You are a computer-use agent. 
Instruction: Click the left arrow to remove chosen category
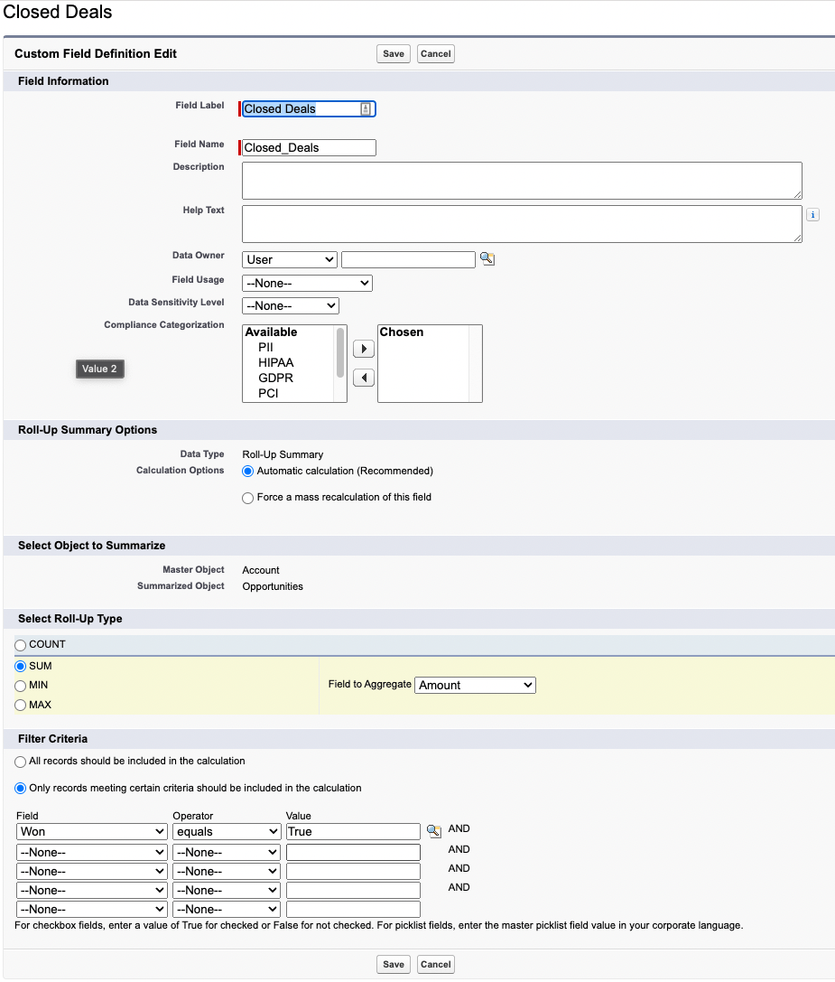[363, 377]
